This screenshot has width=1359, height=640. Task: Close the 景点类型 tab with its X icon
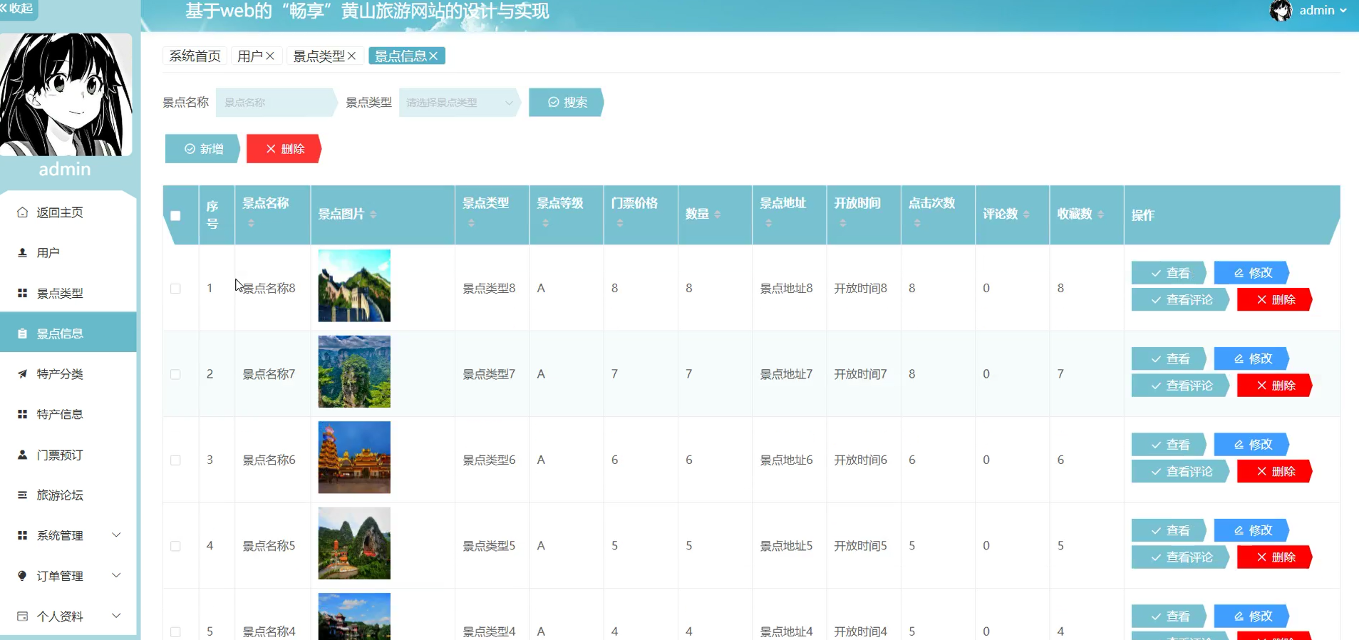point(351,56)
